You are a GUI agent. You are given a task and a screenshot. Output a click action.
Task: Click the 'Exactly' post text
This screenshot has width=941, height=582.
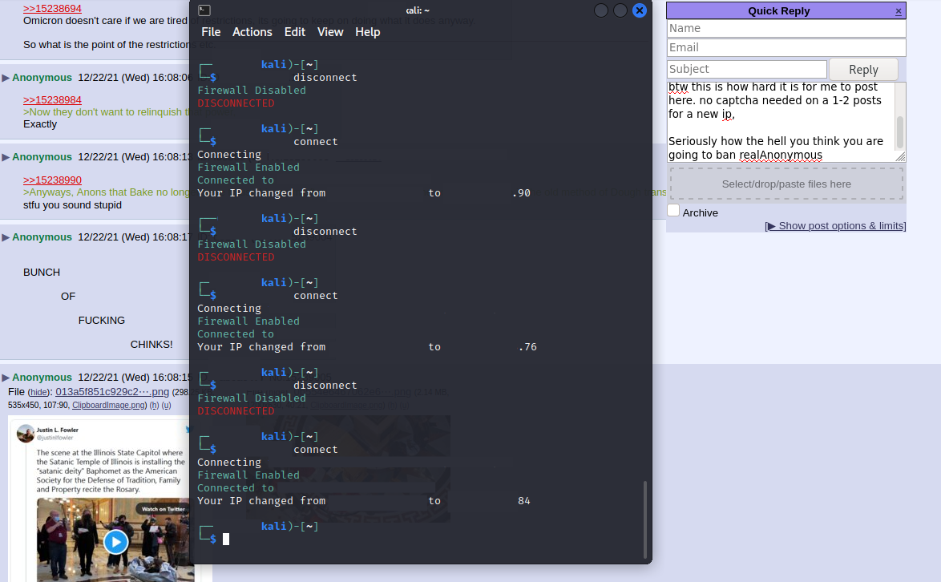pos(40,124)
